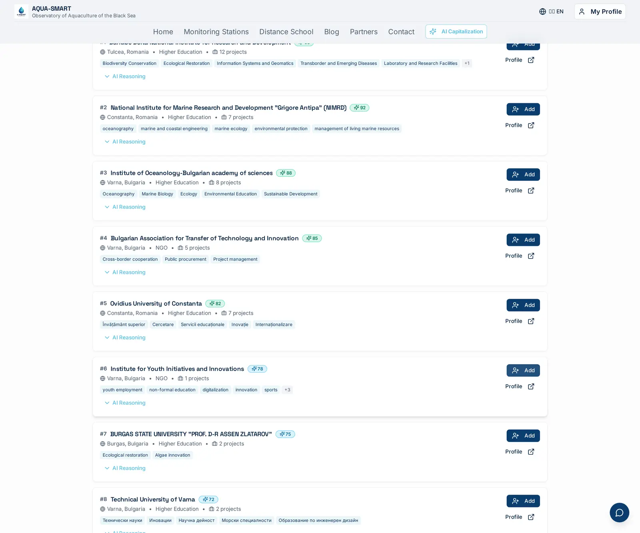
Task: Click briefcase icon beside 1 projects
Action: point(180,379)
